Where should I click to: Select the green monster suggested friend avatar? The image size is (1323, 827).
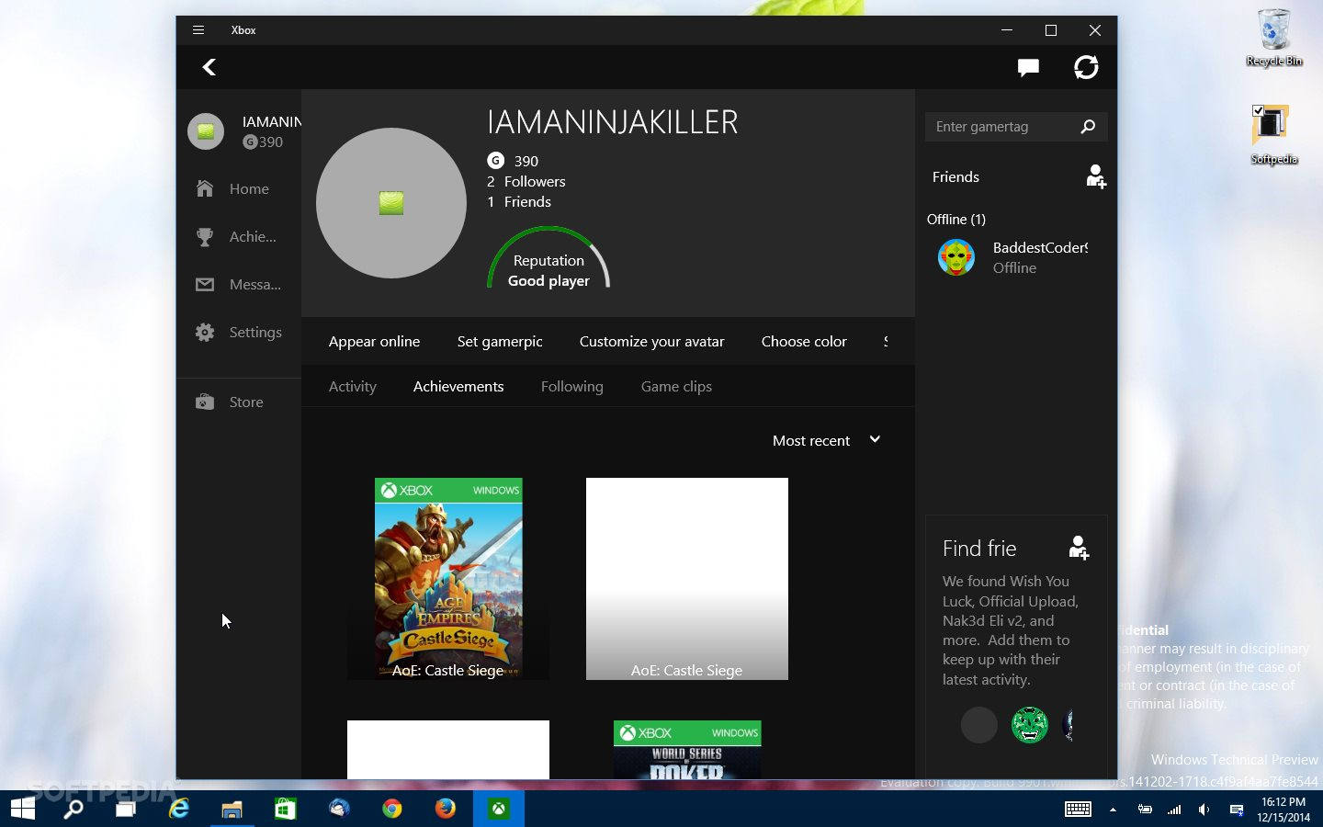(1029, 725)
